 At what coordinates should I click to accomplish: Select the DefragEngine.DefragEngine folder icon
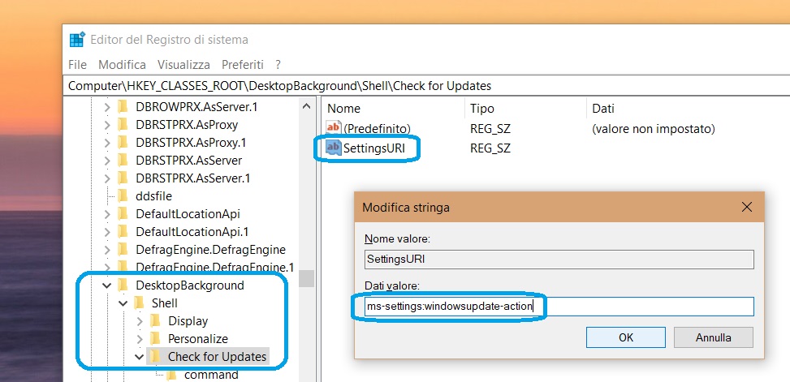click(123, 250)
